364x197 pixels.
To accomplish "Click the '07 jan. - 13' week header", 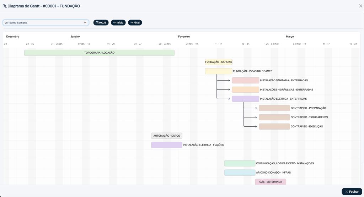I will (84, 44).
